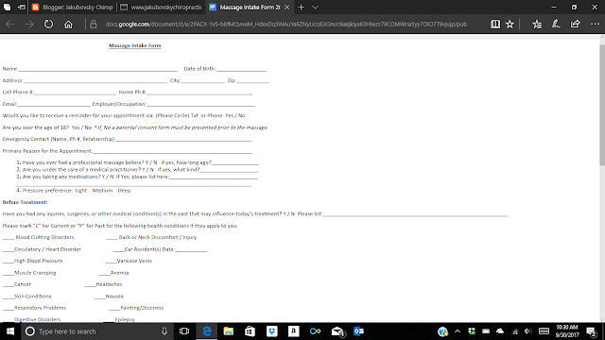Check battery status tray icon
Screen dimensions: 605x340
[x=486, y=331]
